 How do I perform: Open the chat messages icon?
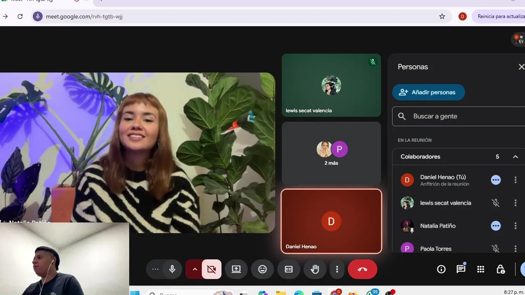[461, 269]
